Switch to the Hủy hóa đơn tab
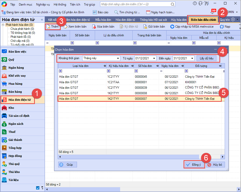The height and width of the screenshot is (192, 241). 179,20
